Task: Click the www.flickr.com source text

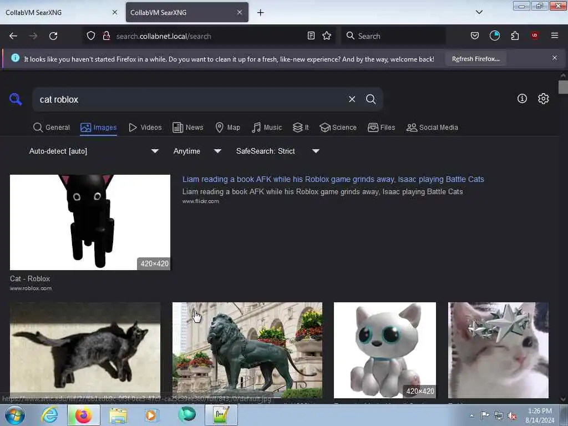Action: [201, 201]
